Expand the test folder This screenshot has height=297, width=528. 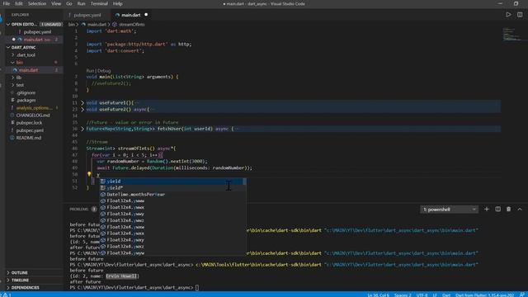[13, 85]
